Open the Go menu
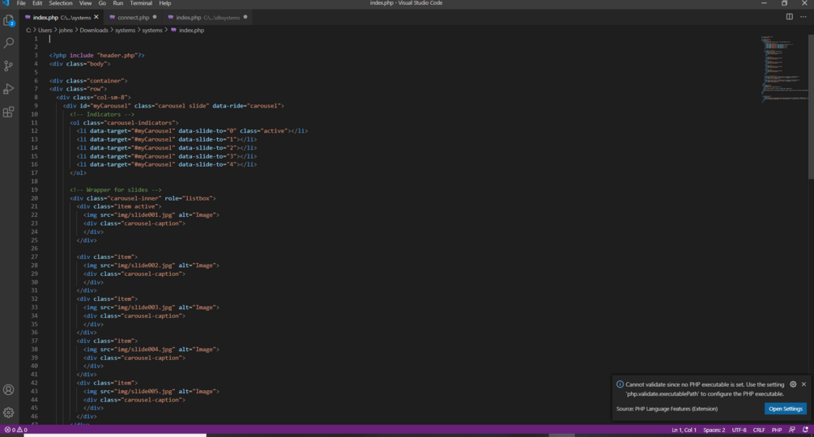The height and width of the screenshot is (437, 814). (x=102, y=3)
